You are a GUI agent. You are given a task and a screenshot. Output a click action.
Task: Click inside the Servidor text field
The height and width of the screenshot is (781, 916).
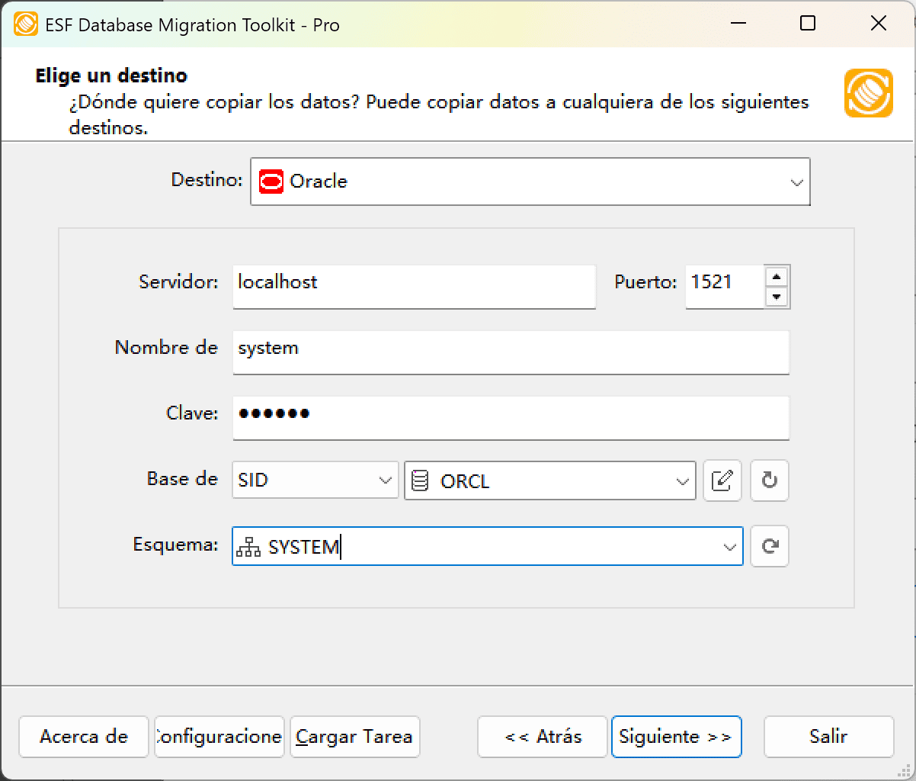coord(414,286)
